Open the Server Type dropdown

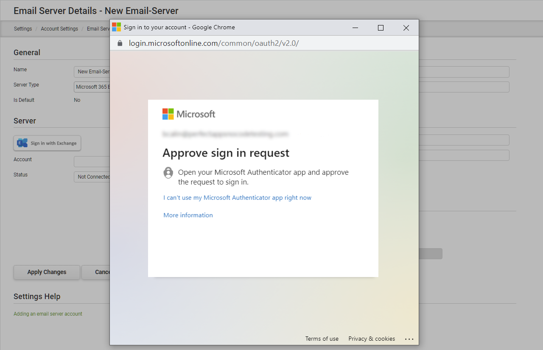[x=92, y=87]
